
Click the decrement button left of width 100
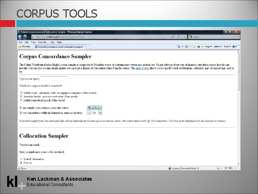tap(89, 113)
